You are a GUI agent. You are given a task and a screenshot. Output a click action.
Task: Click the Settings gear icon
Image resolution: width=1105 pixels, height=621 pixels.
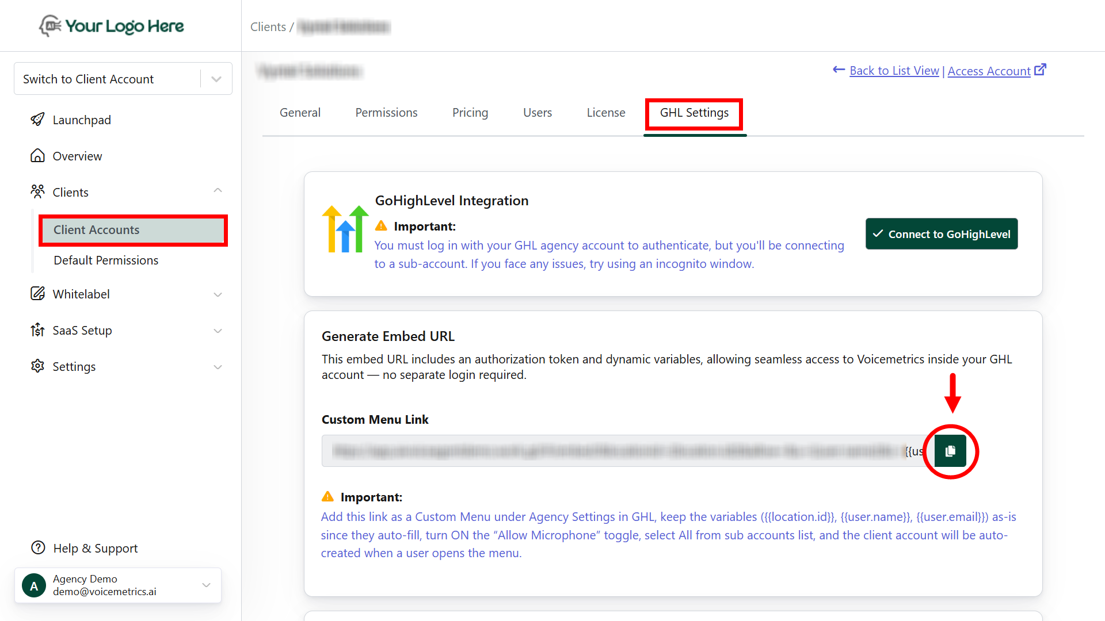click(37, 366)
